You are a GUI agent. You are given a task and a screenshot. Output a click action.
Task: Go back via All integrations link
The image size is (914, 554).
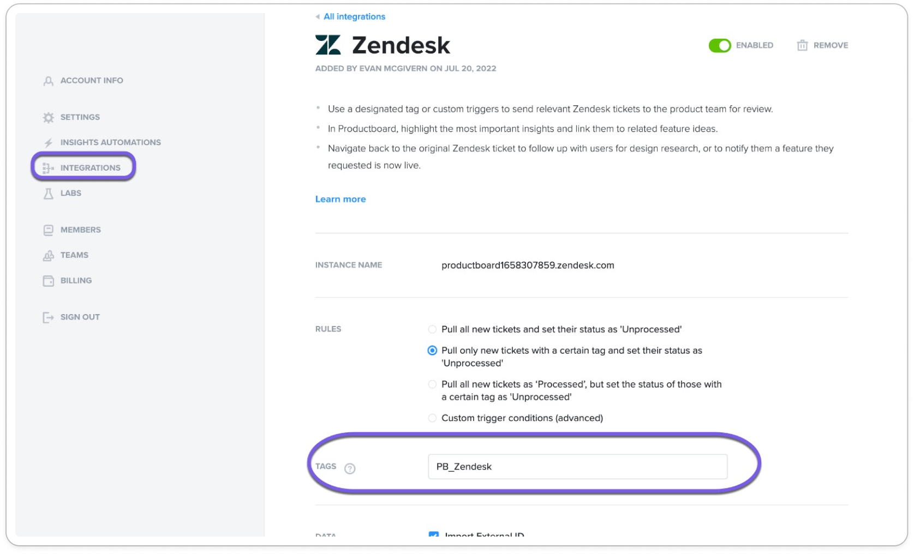pyautogui.click(x=354, y=17)
